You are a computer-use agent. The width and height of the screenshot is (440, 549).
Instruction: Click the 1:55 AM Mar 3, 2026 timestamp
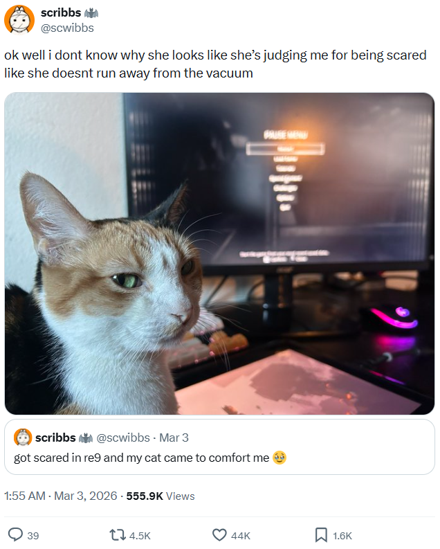click(x=60, y=496)
